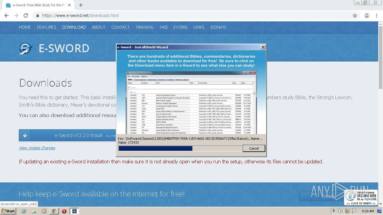The height and width of the screenshot is (215, 383).
Task: Open the EXTRAS menu item
Action: click(x=180, y=27)
